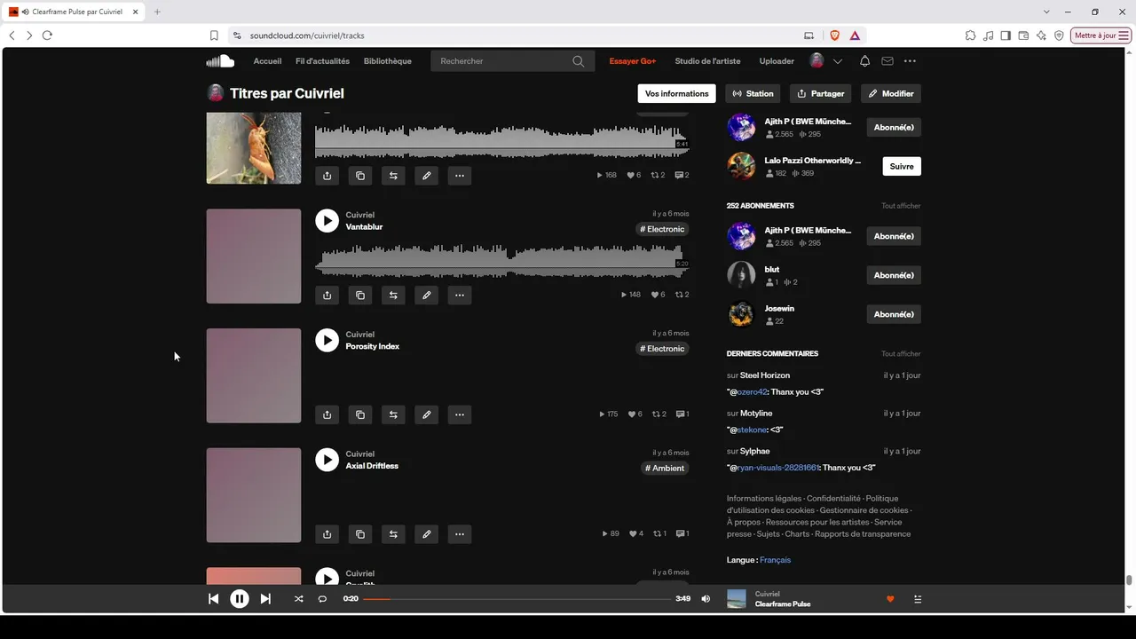Image resolution: width=1136 pixels, height=639 pixels.
Task: Click the Brave Rewards triangle icon
Action: [855, 35]
